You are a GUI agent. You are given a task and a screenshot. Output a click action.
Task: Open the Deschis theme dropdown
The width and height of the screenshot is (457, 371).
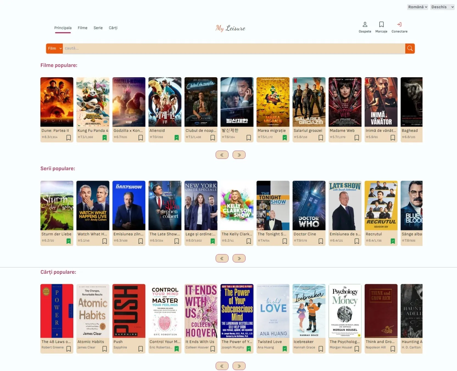point(442,7)
